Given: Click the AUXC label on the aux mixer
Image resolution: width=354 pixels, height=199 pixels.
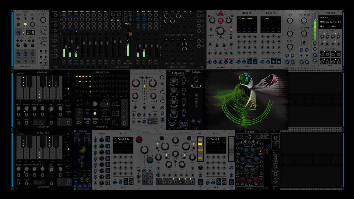Looking at the screenshot, I should click(x=150, y=12).
